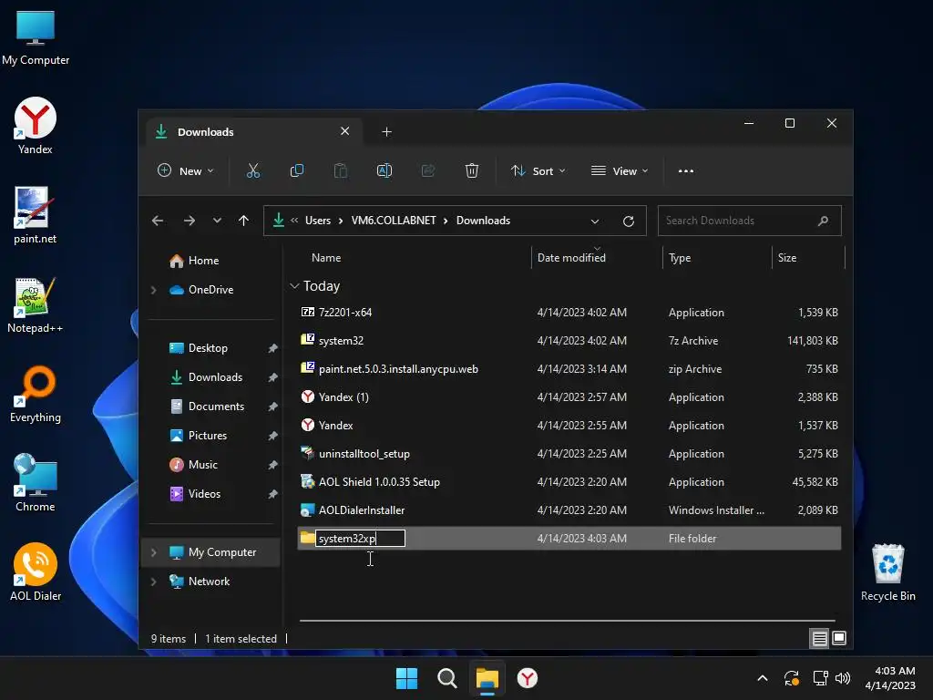The height and width of the screenshot is (700, 933).
Task: Click the File Explorer taskbar icon
Action: coord(487,678)
